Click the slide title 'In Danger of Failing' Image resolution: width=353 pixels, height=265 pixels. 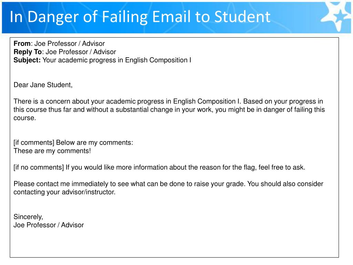pos(78,17)
